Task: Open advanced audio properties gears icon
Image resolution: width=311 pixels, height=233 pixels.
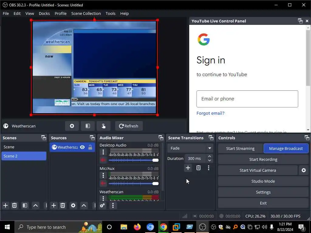Action: pos(102,205)
